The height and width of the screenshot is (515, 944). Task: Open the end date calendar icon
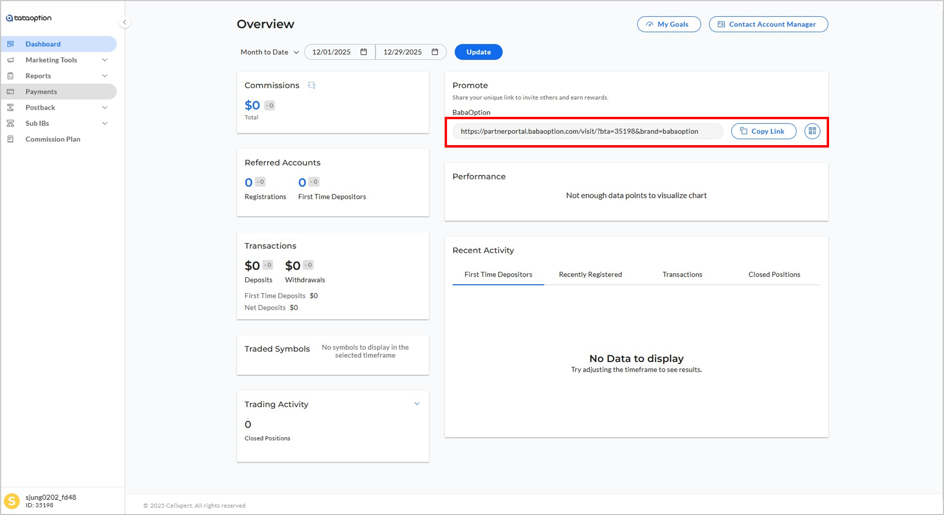(435, 52)
